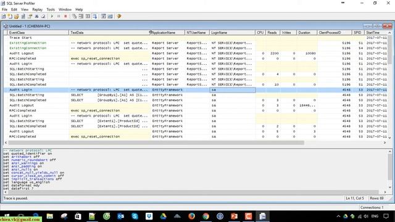Click the Help icon in toolbar
The image size is (395, 222).
click(x=119, y=17)
